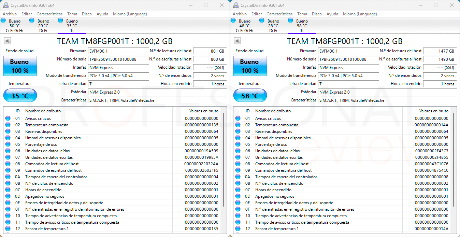Open Tema menu in right window

coord(302,14)
